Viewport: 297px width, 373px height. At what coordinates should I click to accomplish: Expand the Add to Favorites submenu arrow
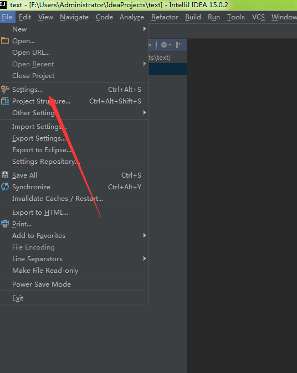point(144,235)
